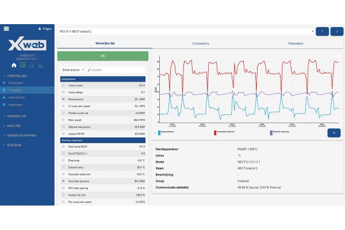Check the Comp voltage checkbox
Image resolution: width=345 pixels, height=230 pixels.
coord(63,92)
